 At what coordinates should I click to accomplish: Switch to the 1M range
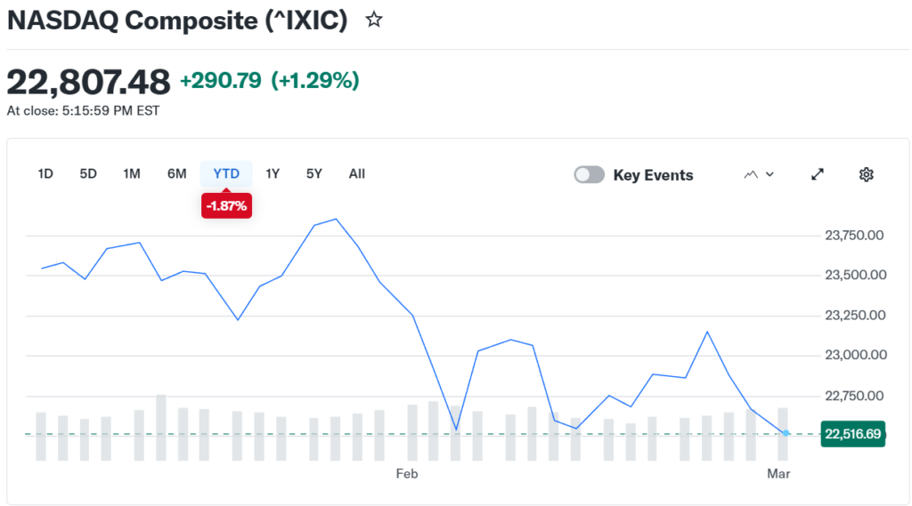pos(132,173)
